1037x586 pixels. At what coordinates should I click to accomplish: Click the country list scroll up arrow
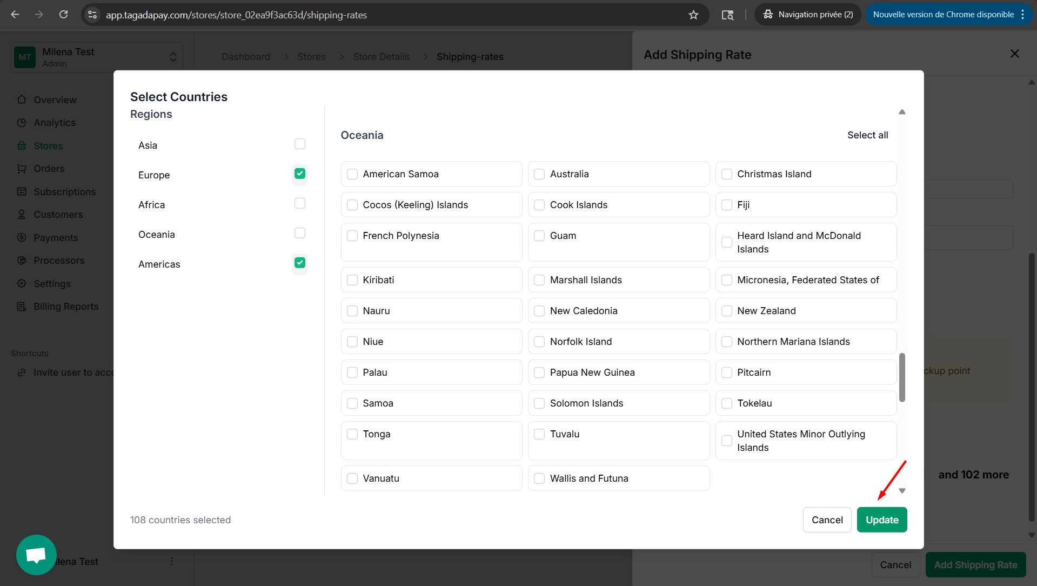click(902, 112)
